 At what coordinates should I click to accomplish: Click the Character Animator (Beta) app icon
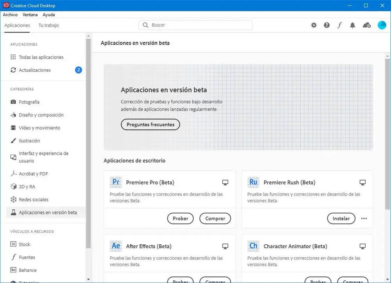point(253,246)
